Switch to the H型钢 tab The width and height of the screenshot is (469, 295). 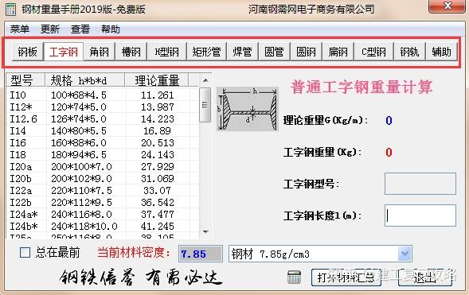(167, 52)
